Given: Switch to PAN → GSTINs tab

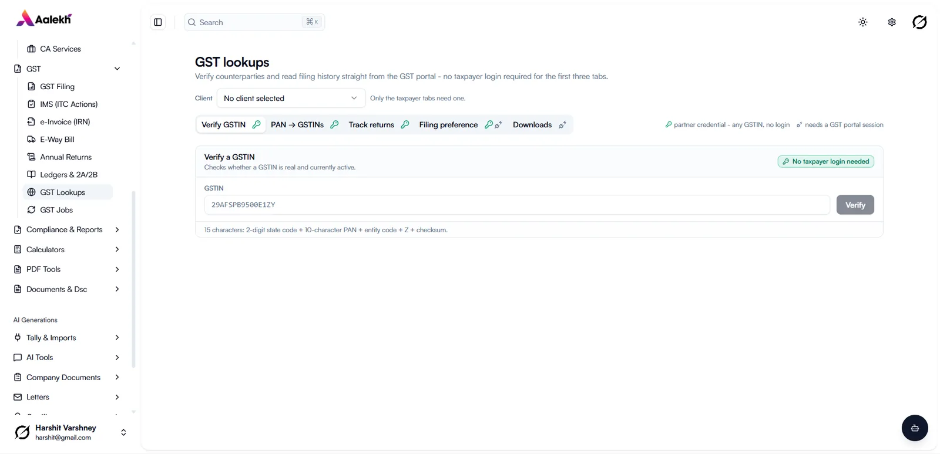Looking at the screenshot, I should coord(304,124).
